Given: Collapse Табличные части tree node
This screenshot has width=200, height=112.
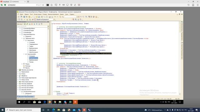Looking at the screenshot, I should click(22, 38).
